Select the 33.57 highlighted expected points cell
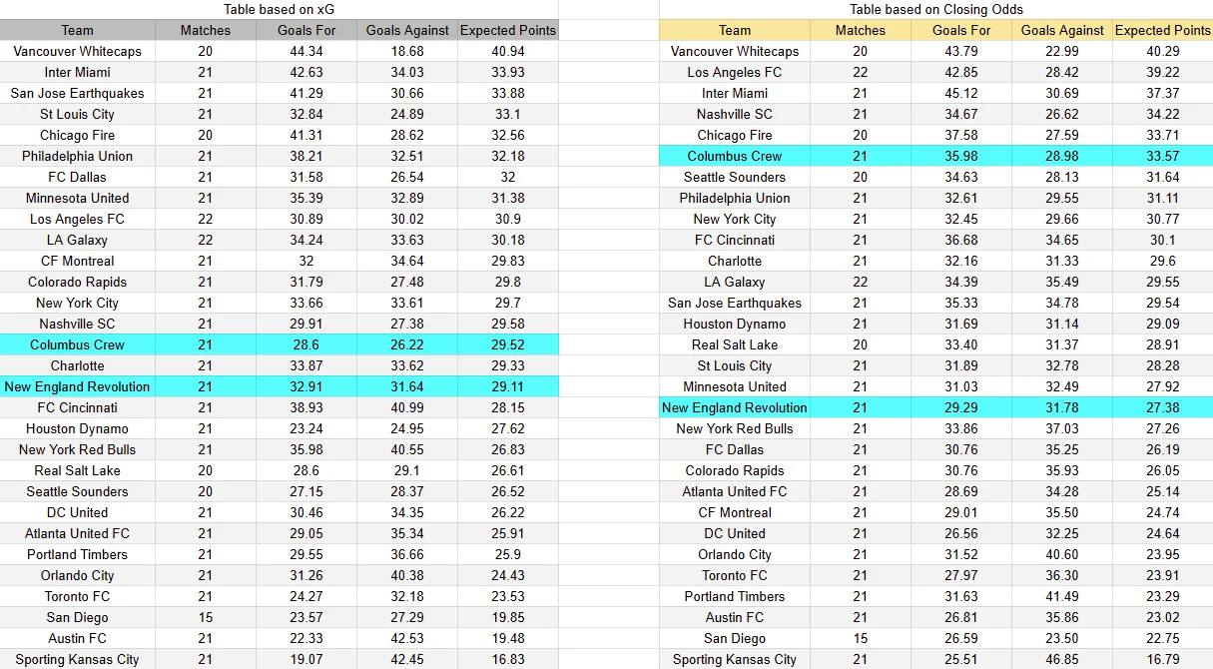This screenshot has width=1213, height=669. (1163, 156)
